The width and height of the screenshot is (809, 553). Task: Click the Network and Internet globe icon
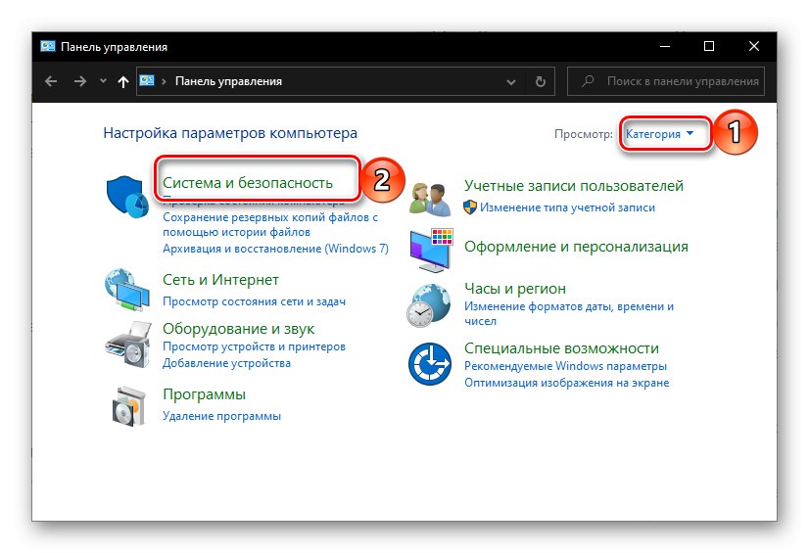click(127, 289)
